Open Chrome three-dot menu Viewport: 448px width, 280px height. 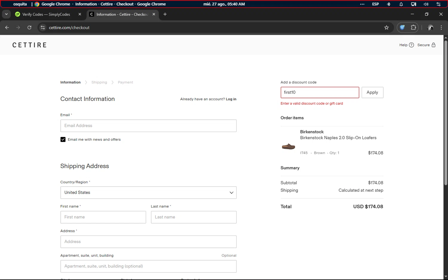click(x=441, y=27)
